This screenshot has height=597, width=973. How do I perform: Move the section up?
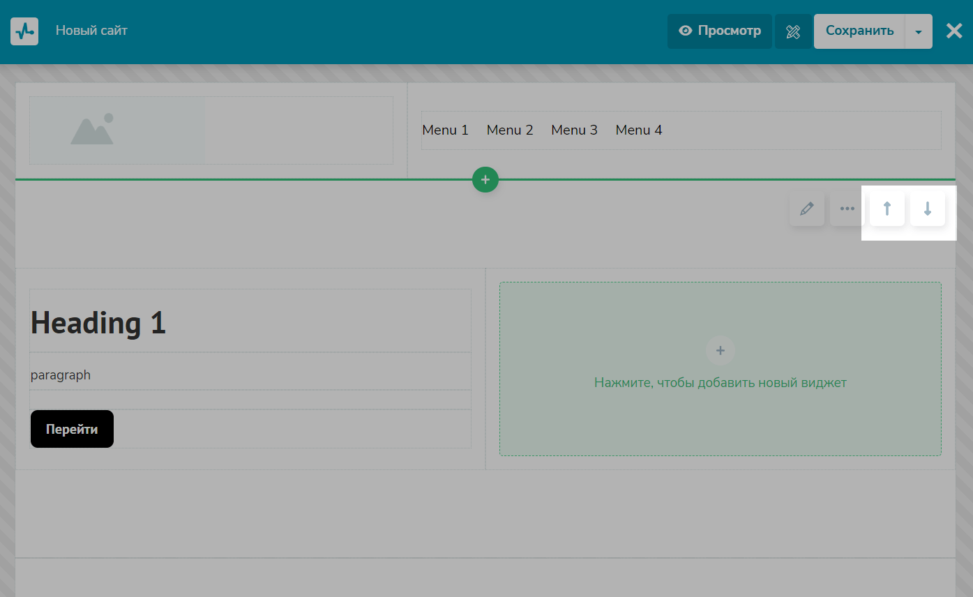click(887, 209)
